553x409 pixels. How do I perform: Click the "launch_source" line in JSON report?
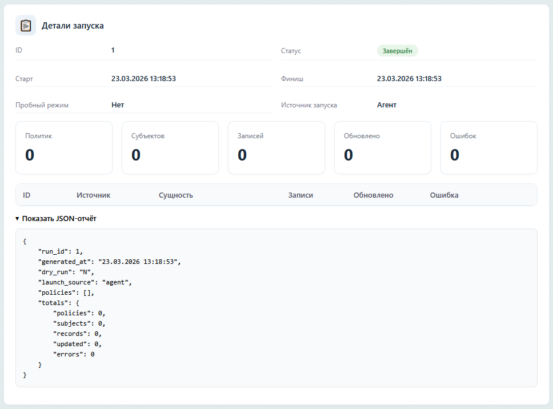pyautogui.click(x=85, y=282)
